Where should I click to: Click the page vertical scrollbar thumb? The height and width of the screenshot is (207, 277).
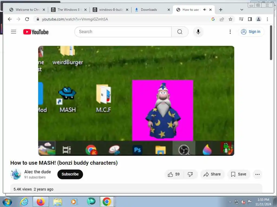pos(271,43)
